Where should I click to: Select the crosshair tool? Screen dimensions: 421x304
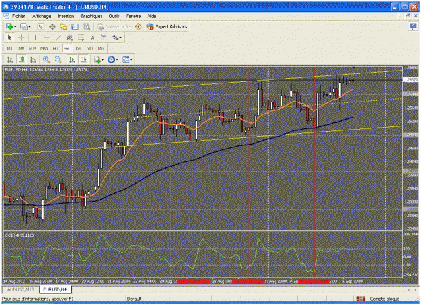coord(21,38)
